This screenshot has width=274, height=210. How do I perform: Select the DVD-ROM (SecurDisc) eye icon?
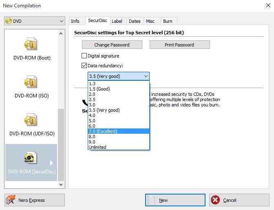pos(31,157)
